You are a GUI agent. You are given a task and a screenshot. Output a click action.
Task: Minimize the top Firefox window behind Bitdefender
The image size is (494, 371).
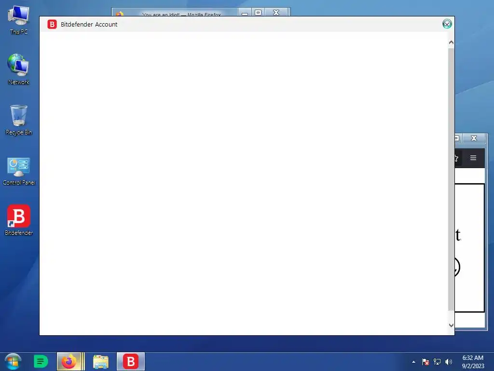(x=245, y=13)
